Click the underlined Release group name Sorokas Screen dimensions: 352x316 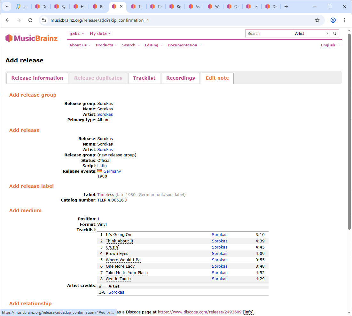pos(105,104)
